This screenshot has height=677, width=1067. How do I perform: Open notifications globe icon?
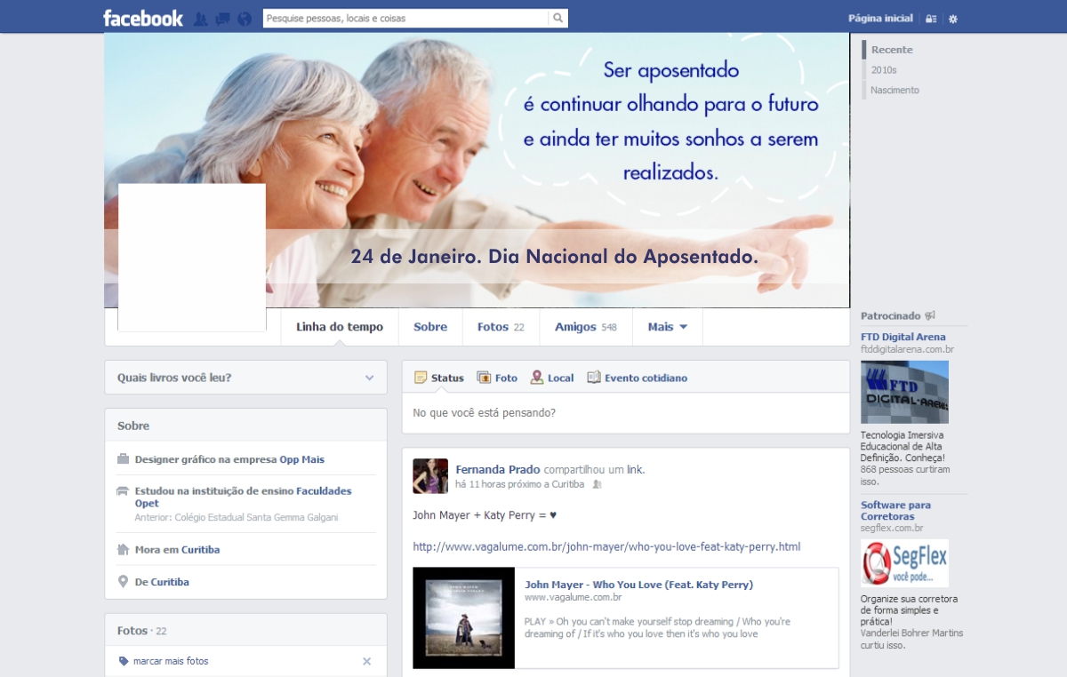[x=245, y=19]
